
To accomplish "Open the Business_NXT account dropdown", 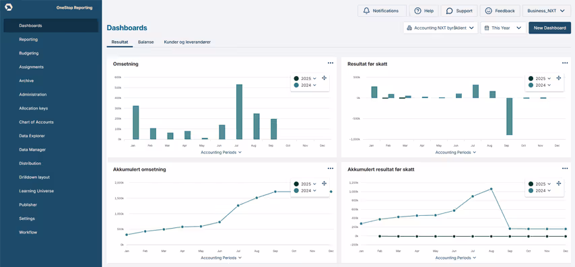I will pyautogui.click(x=547, y=11).
